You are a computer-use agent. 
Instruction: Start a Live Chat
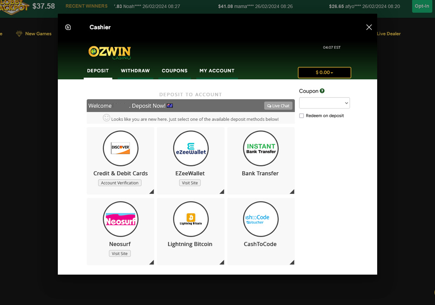click(x=278, y=106)
